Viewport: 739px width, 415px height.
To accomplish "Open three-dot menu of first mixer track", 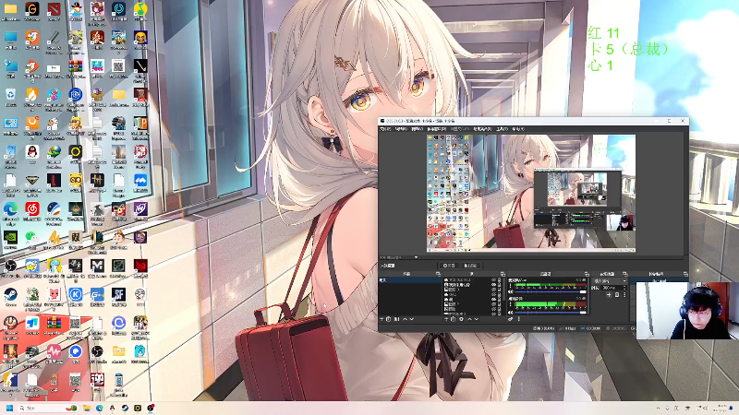I will coord(511,286).
